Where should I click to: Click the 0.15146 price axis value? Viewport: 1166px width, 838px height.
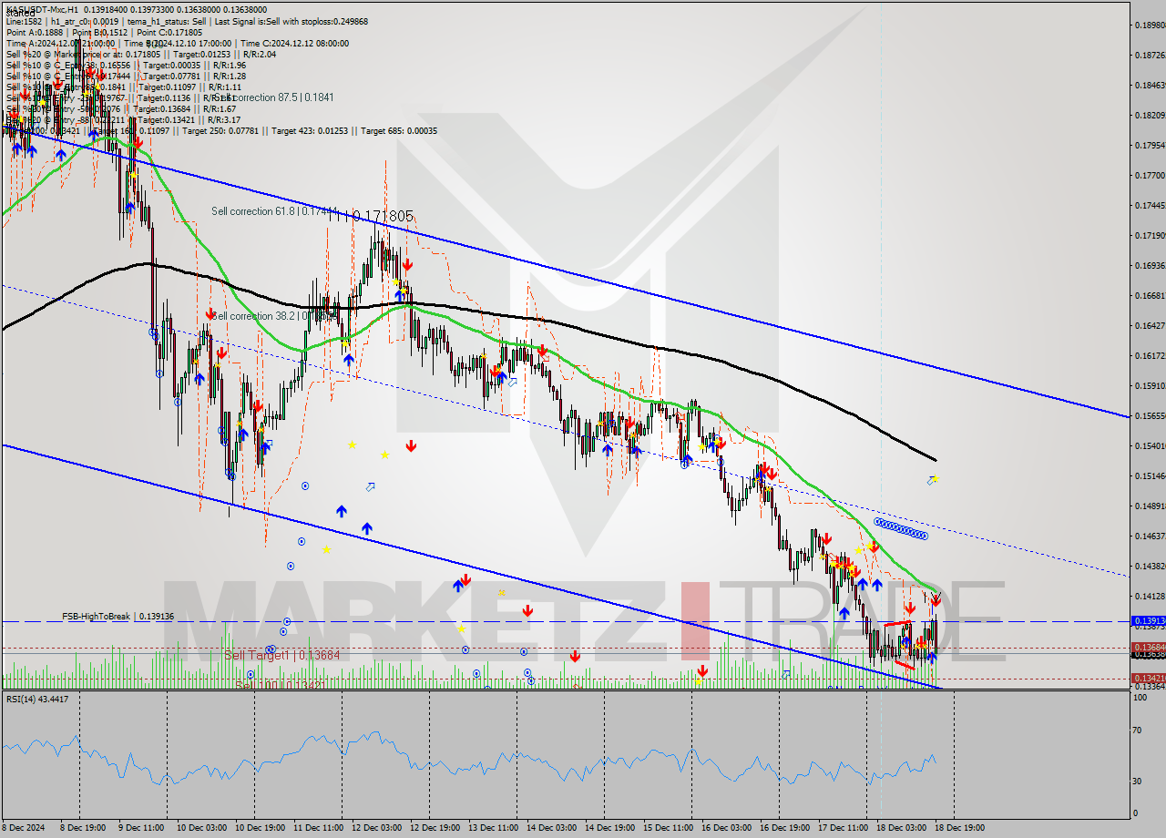[1149, 475]
